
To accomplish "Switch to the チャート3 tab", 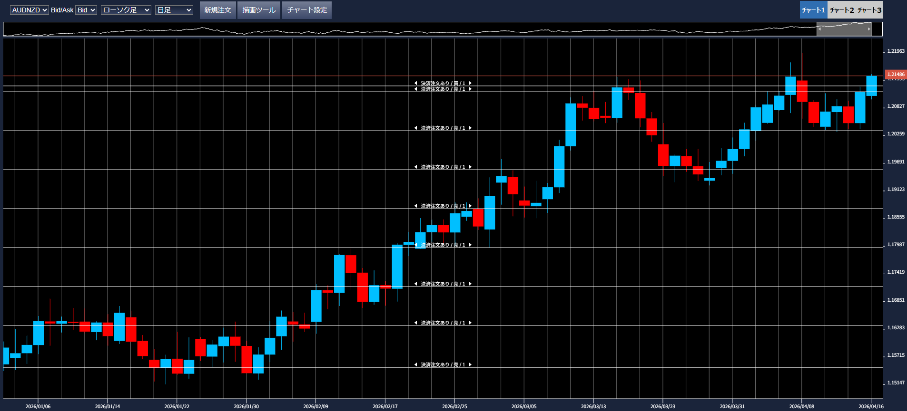I will pyautogui.click(x=869, y=10).
